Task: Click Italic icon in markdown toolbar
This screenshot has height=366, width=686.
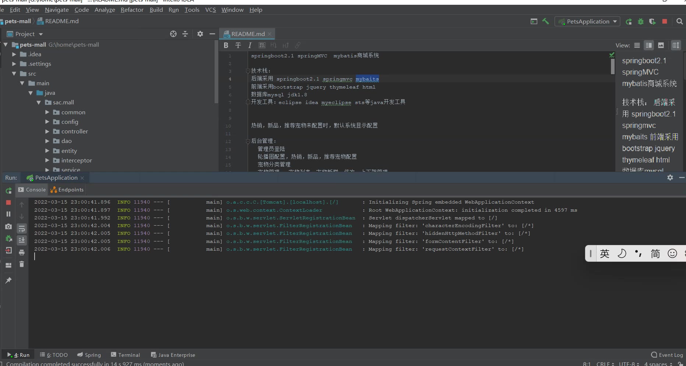Action: [x=250, y=45]
